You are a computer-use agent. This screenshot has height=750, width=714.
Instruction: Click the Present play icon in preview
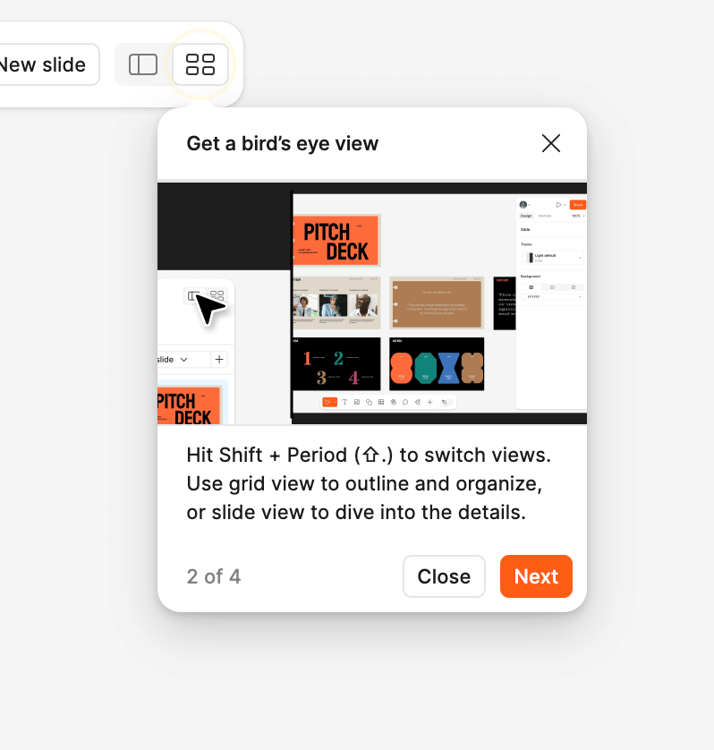pyautogui.click(x=557, y=205)
